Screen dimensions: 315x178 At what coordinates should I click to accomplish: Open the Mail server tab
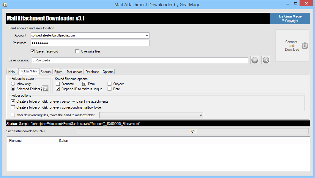point(74,72)
